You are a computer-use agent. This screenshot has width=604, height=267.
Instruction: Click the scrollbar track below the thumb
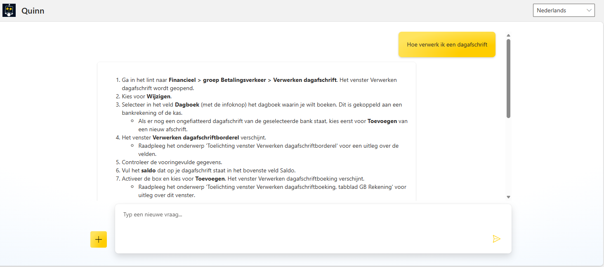(x=508, y=156)
